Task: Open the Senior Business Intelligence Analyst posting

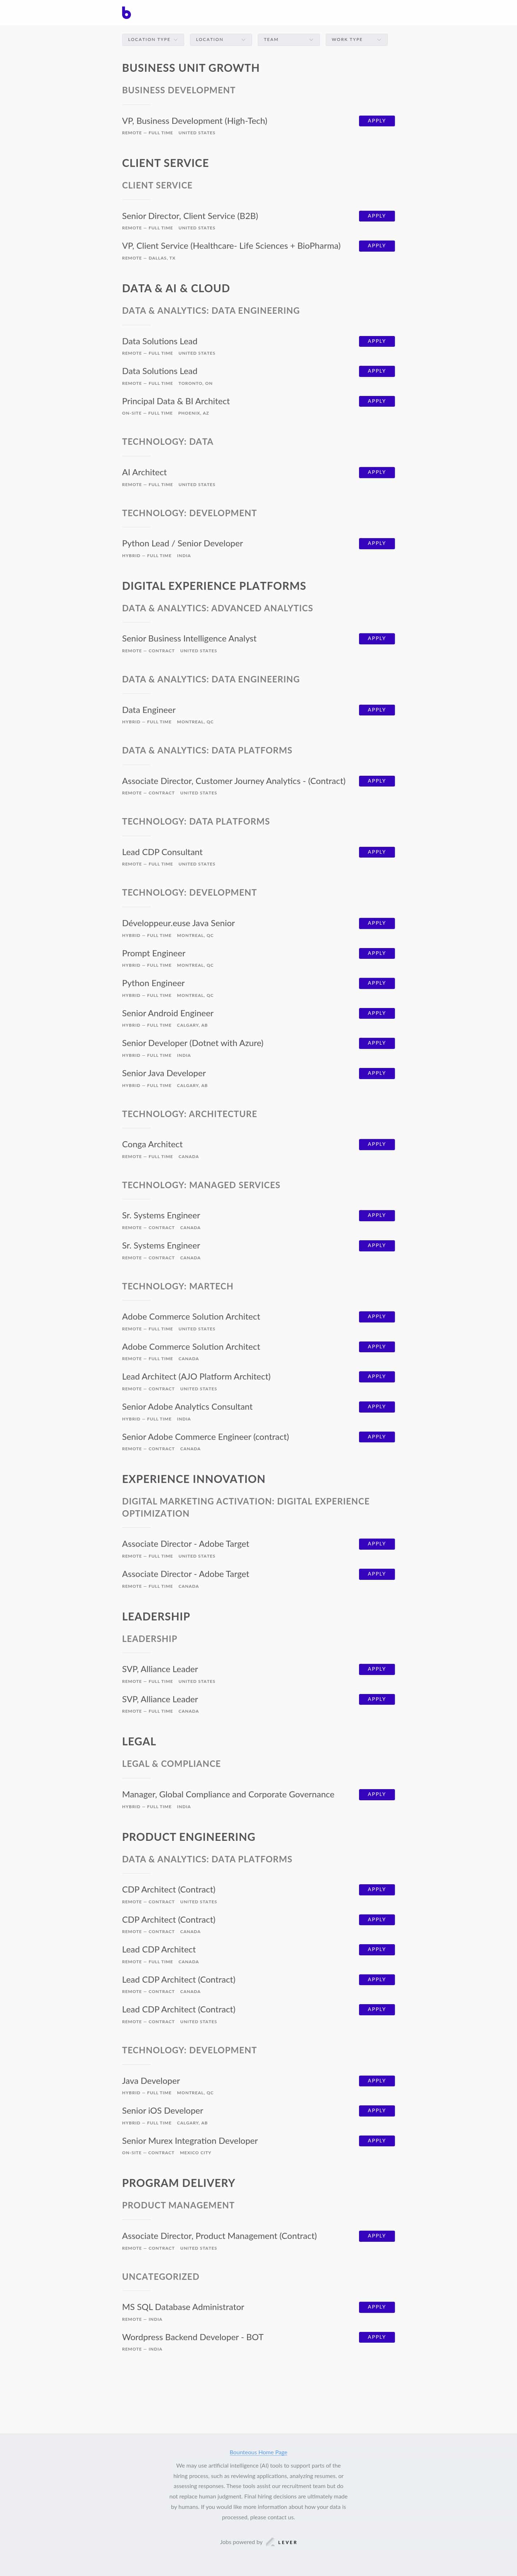Action: [x=189, y=638]
